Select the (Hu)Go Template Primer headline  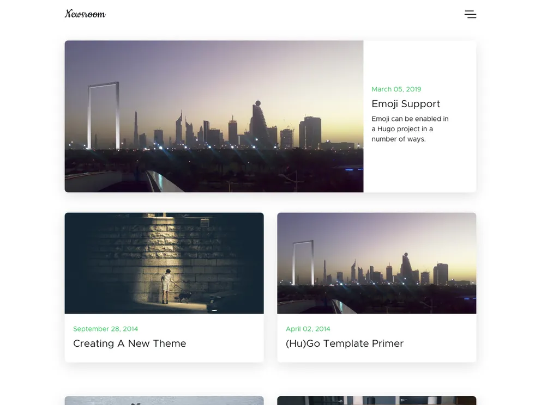(344, 343)
